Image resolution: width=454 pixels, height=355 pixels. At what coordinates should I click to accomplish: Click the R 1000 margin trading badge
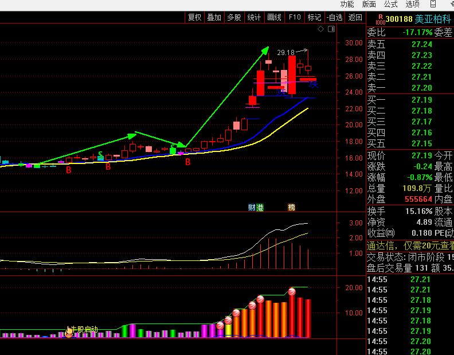click(x=381, y=19)
